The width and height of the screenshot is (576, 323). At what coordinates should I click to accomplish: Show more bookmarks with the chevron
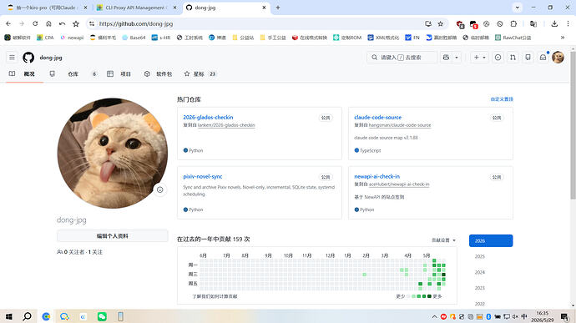[563, 38]
